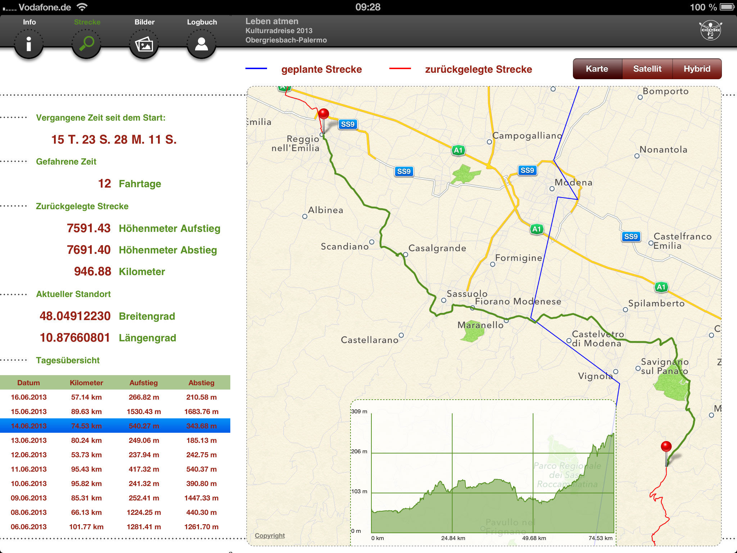
Task: Tap the Chiemsee logo icon
Action: (x=710, y=30)
